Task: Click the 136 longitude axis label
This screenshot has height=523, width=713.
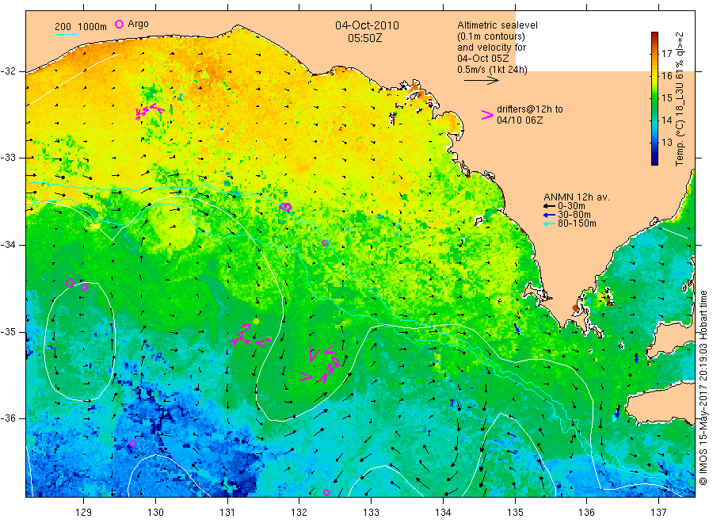Action: 586,513
